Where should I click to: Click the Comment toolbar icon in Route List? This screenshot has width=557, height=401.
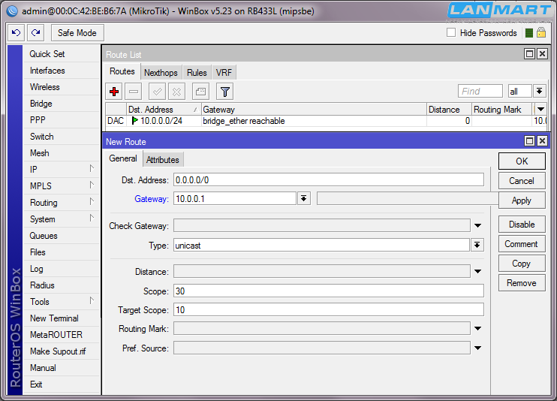click(200, 92)
